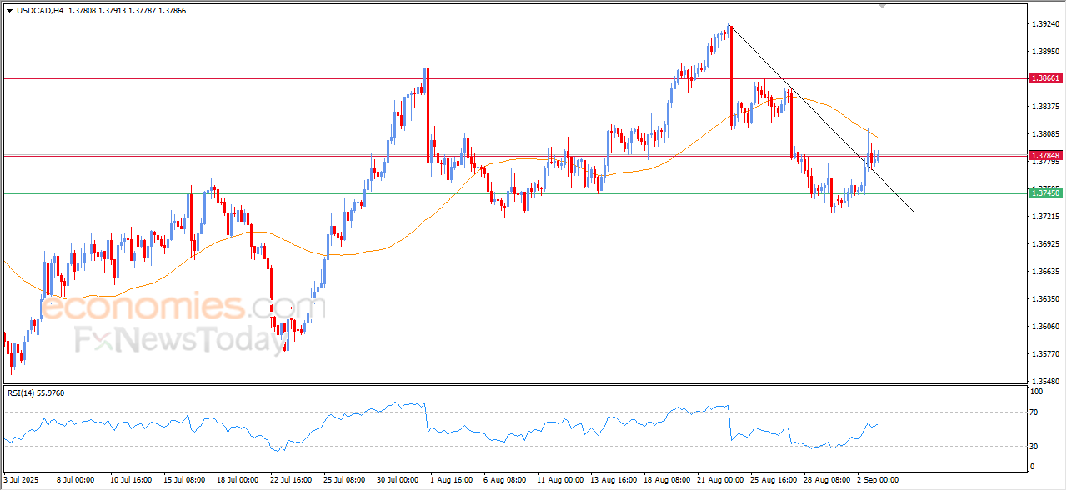This screenshot has width=1067, height=491.
Task: Click the 28 Aug 08:00 date label
Action: [x=828, y=480]
